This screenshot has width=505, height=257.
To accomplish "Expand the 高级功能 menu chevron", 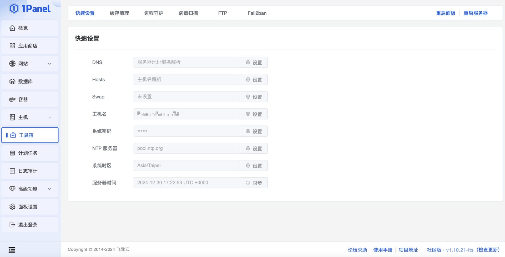I will 49,189.
